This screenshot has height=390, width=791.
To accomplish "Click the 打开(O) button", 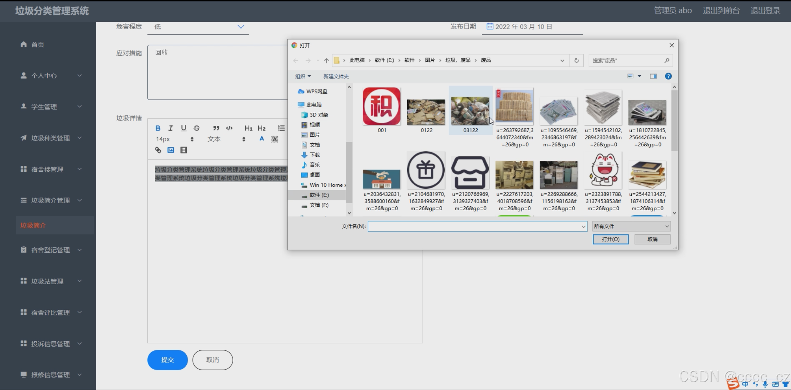I will pos(610,239).
